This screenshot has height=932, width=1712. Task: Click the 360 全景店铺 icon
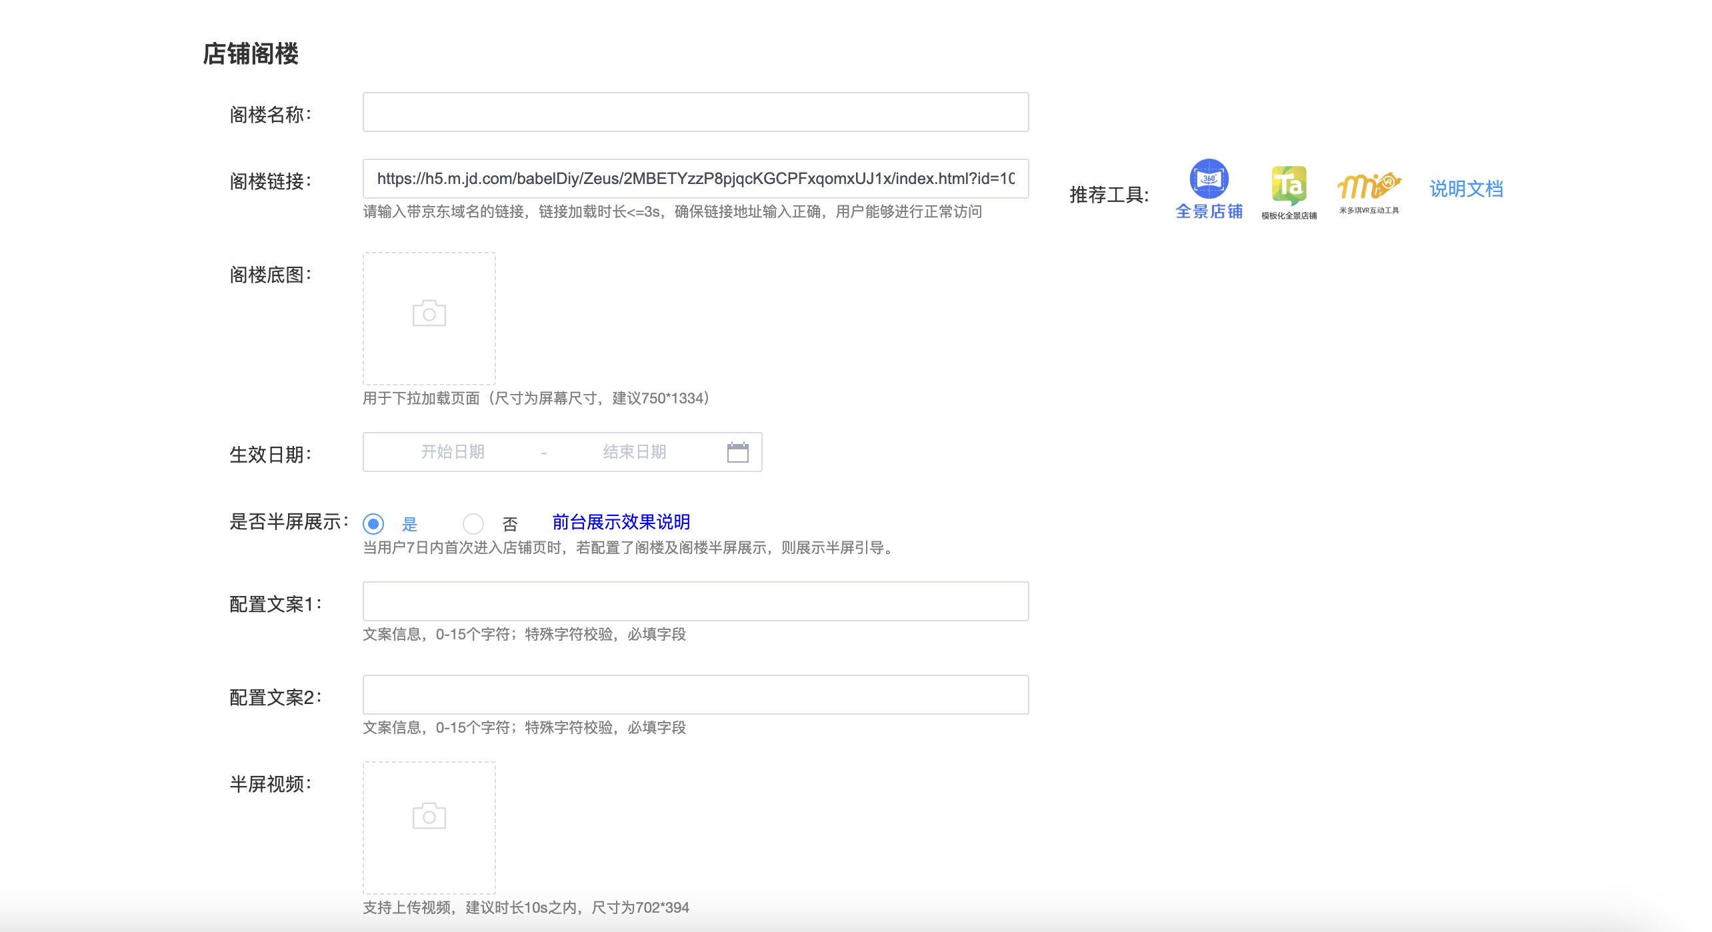(x=1209, y=179)
